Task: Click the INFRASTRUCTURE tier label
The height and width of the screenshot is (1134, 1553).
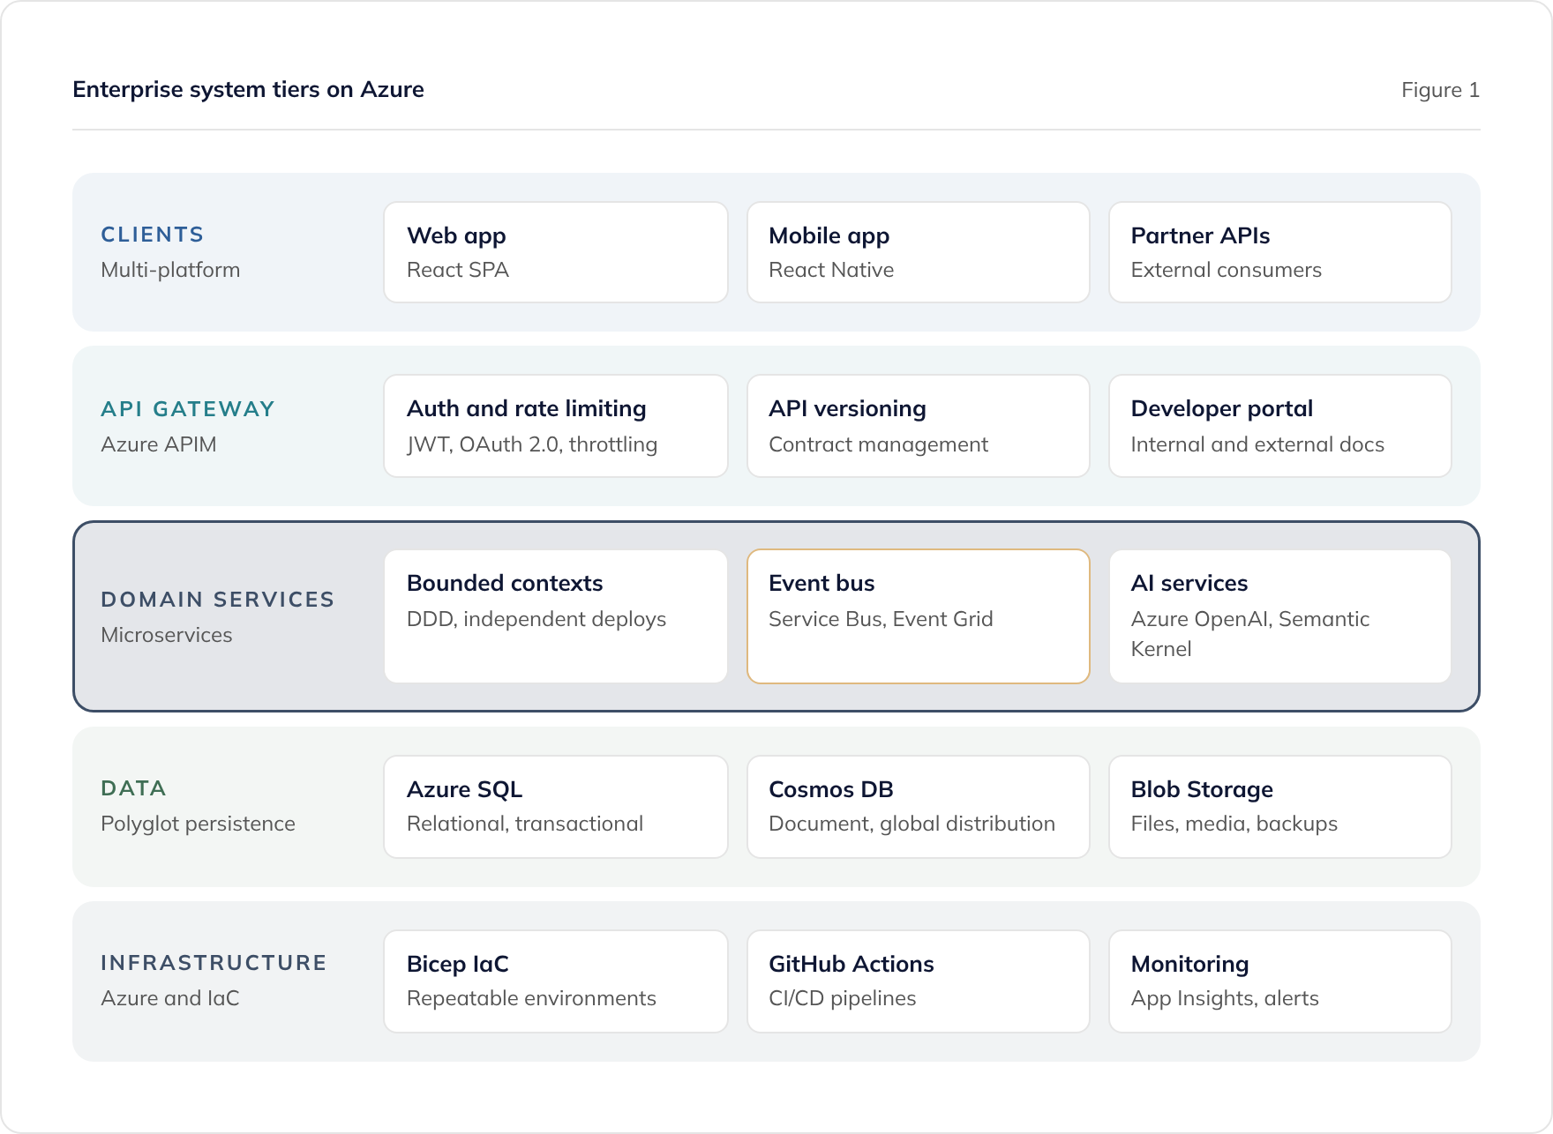Action: point(214,963)
